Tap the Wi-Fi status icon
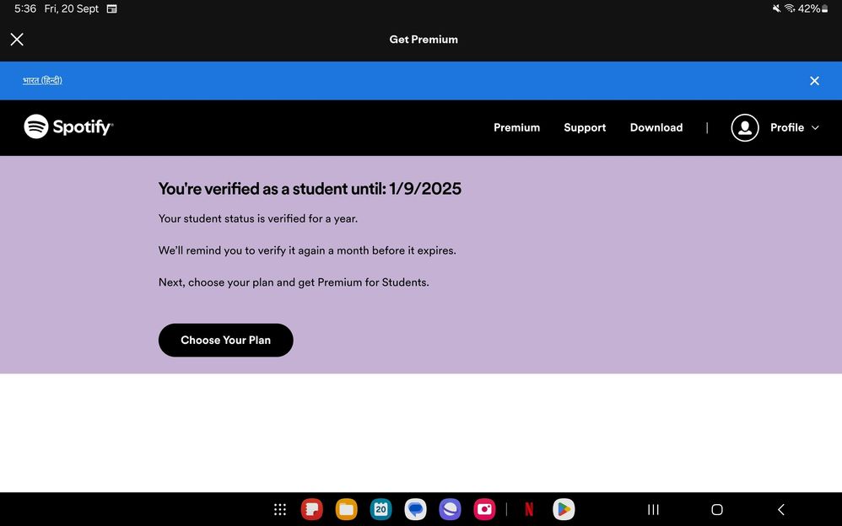 [x=790, y=8]
